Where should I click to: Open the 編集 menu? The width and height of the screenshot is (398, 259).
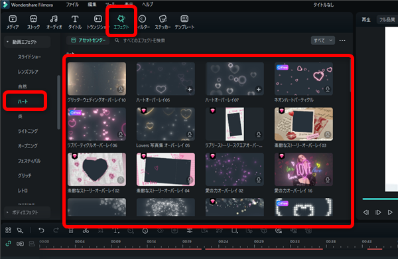(x=92, y=5)
